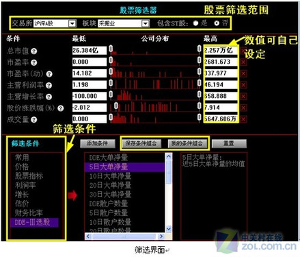Click the 保存条件组合 button

point(141,144)
